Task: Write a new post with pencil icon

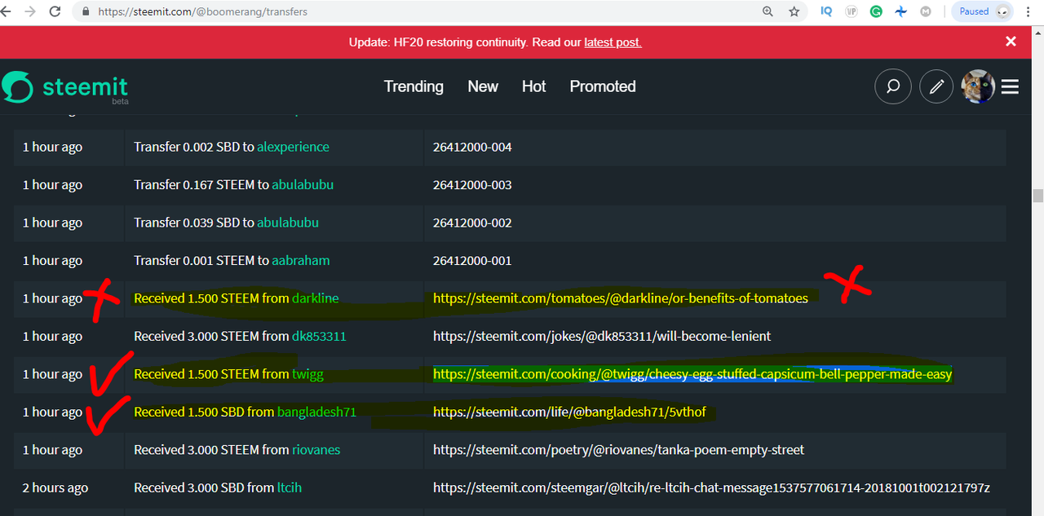Action: point(936,86)
